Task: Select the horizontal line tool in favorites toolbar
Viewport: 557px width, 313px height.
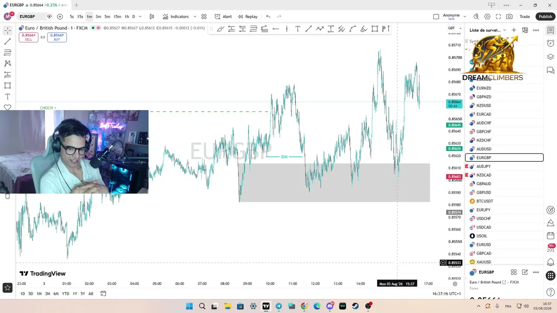Action: pyautogui.click(x=275, y=29)
